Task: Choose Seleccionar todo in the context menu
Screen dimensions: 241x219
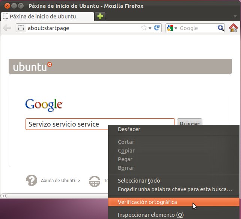Action: coord(174,181)
